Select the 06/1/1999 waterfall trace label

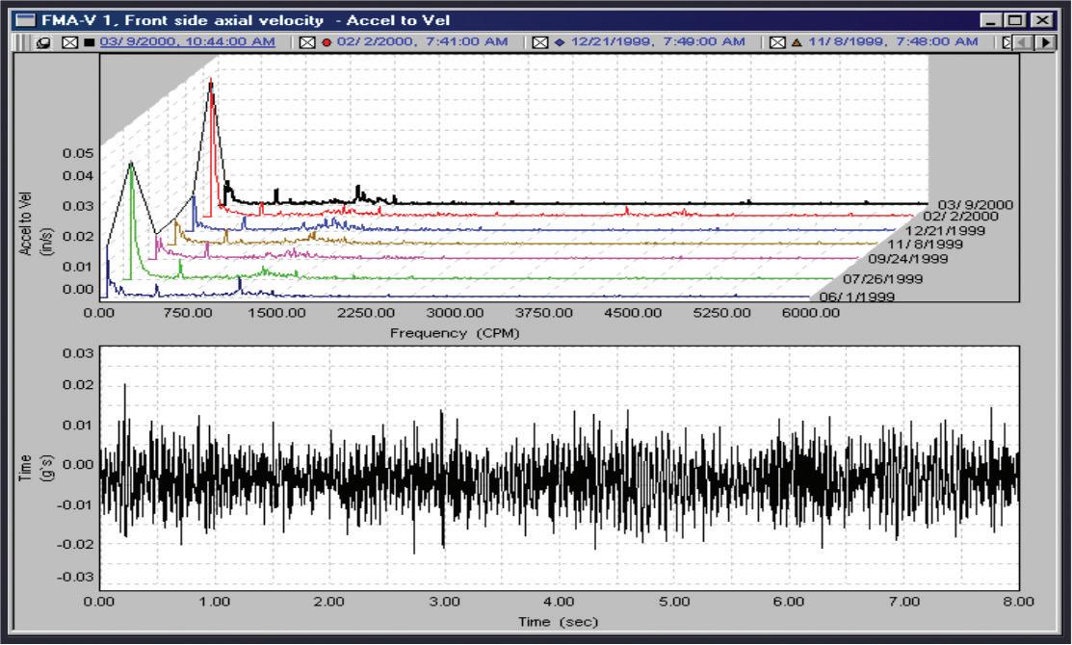tap(856, 297)
